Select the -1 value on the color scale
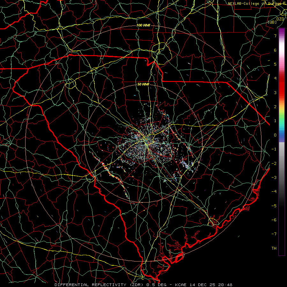The image size is (287, 287). pos(274,149)
